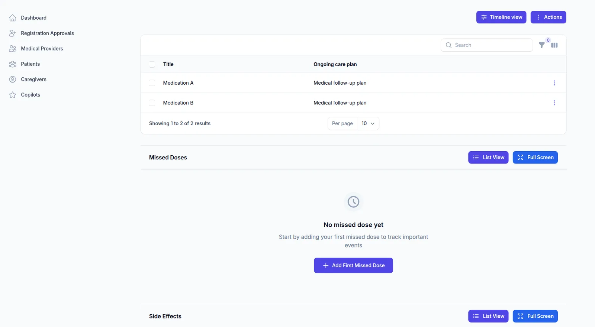Tick the select-all checkbox beside Title
Viewport: 595px width, 327px height.
pos(152,64)
